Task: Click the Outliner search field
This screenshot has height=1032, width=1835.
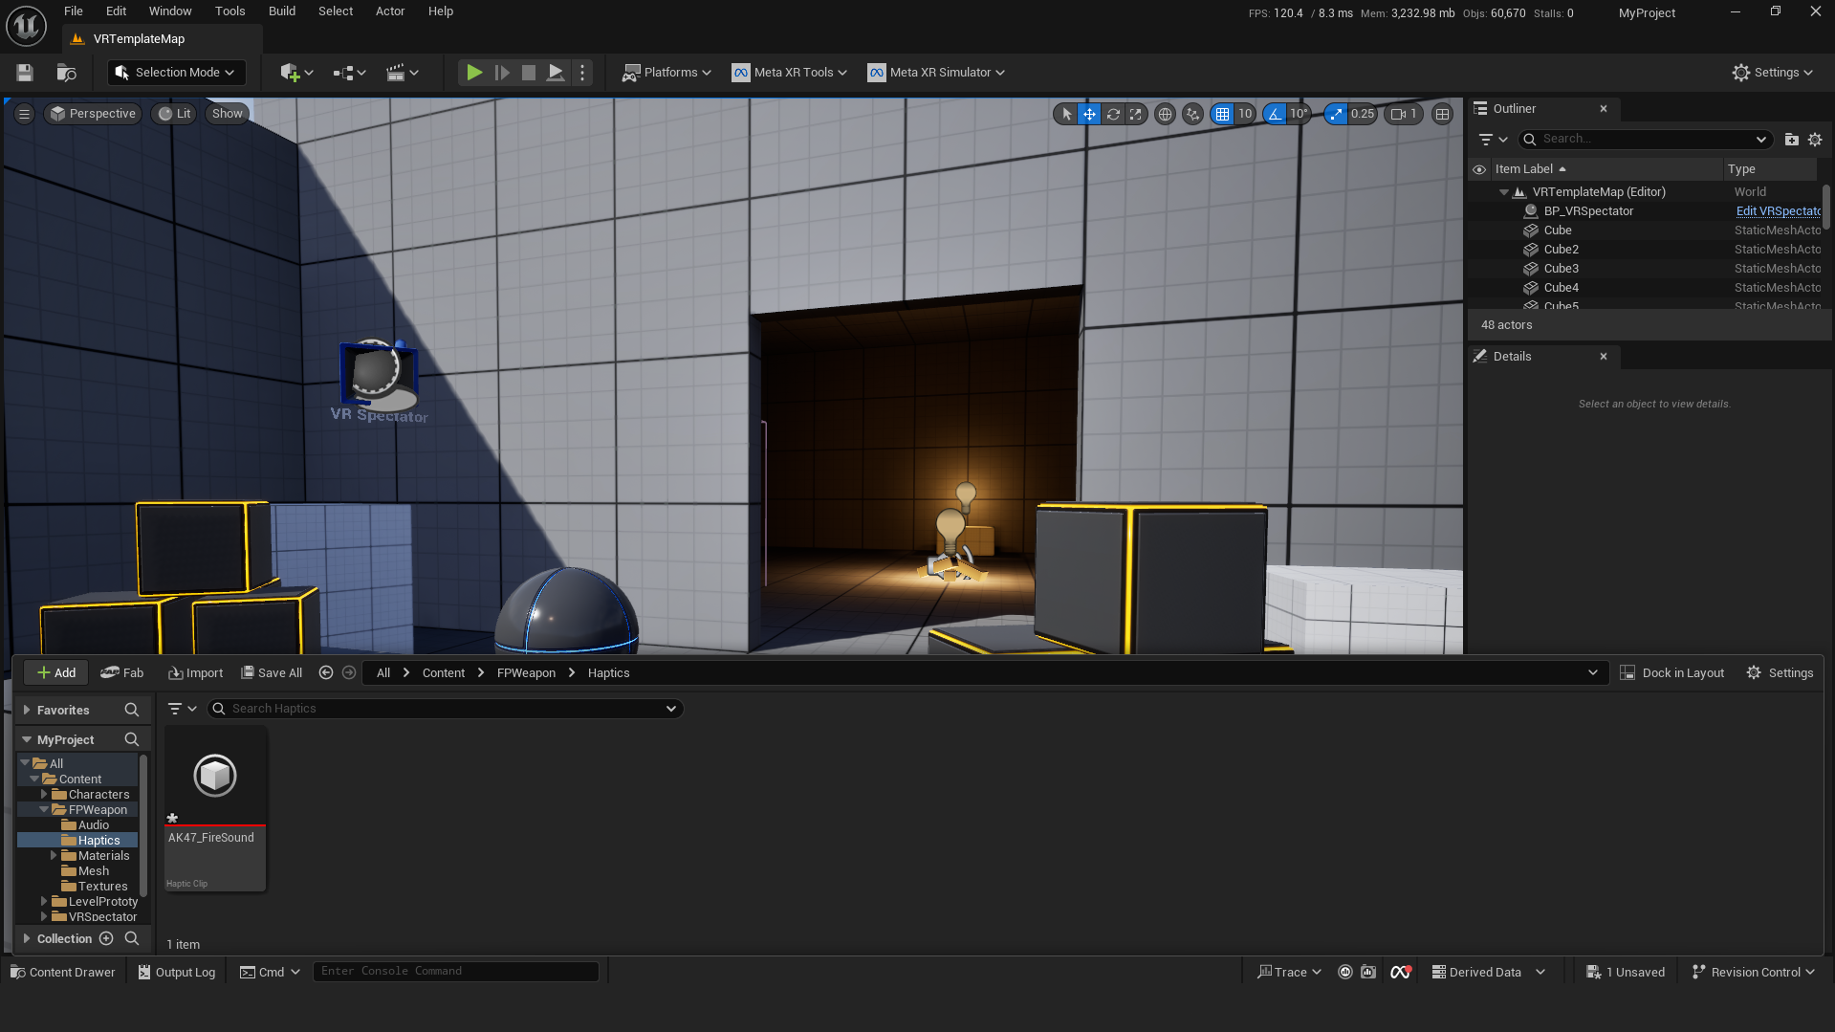Action: (1645, 140)
